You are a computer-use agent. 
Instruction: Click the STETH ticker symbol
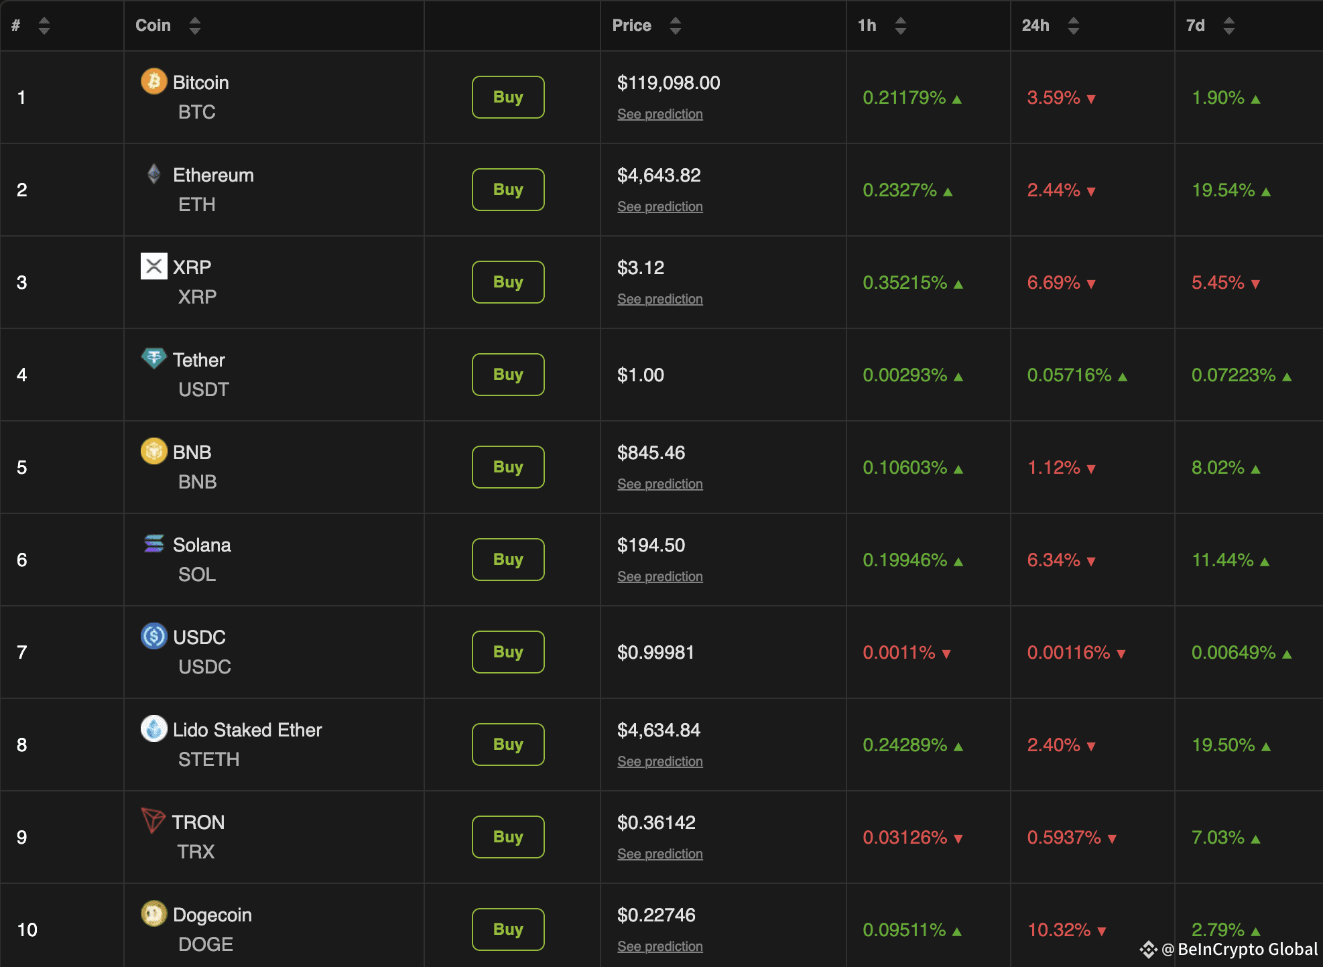[208, 759]
